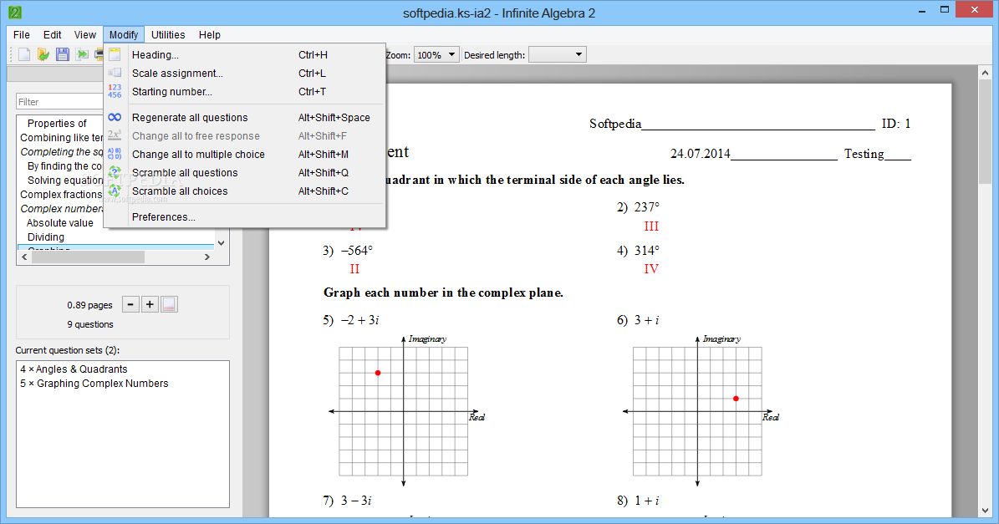Click question 5) –2 + 3i

351,319
